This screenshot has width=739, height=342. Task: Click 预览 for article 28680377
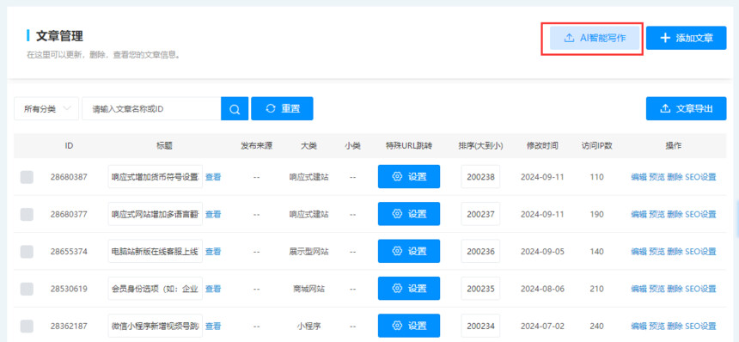click(657, 214)
